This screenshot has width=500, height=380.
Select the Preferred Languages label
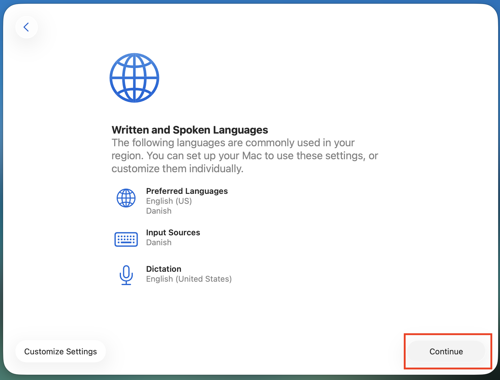coord(187,191)
